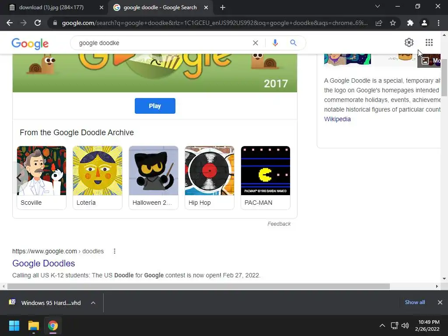Screen dimensions: 448x336
Task: Open a new browser tab
Action: [223, 7]
